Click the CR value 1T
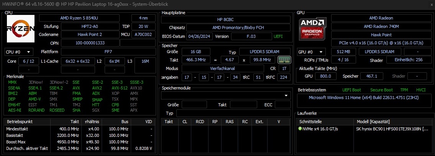The width and height of the screenshot is (435, 156). click(284, 68)
